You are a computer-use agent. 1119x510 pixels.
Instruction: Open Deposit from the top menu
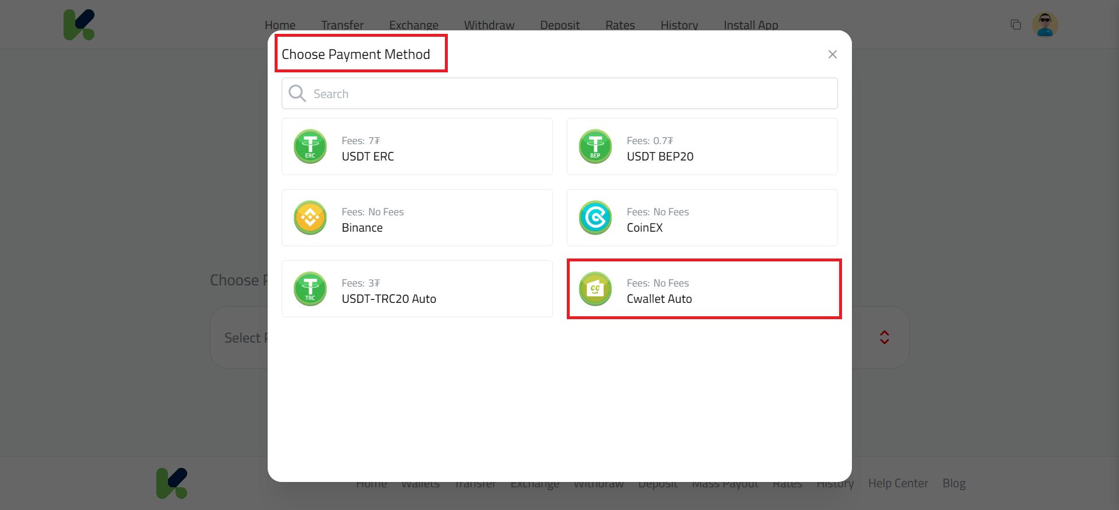(560, 25)
